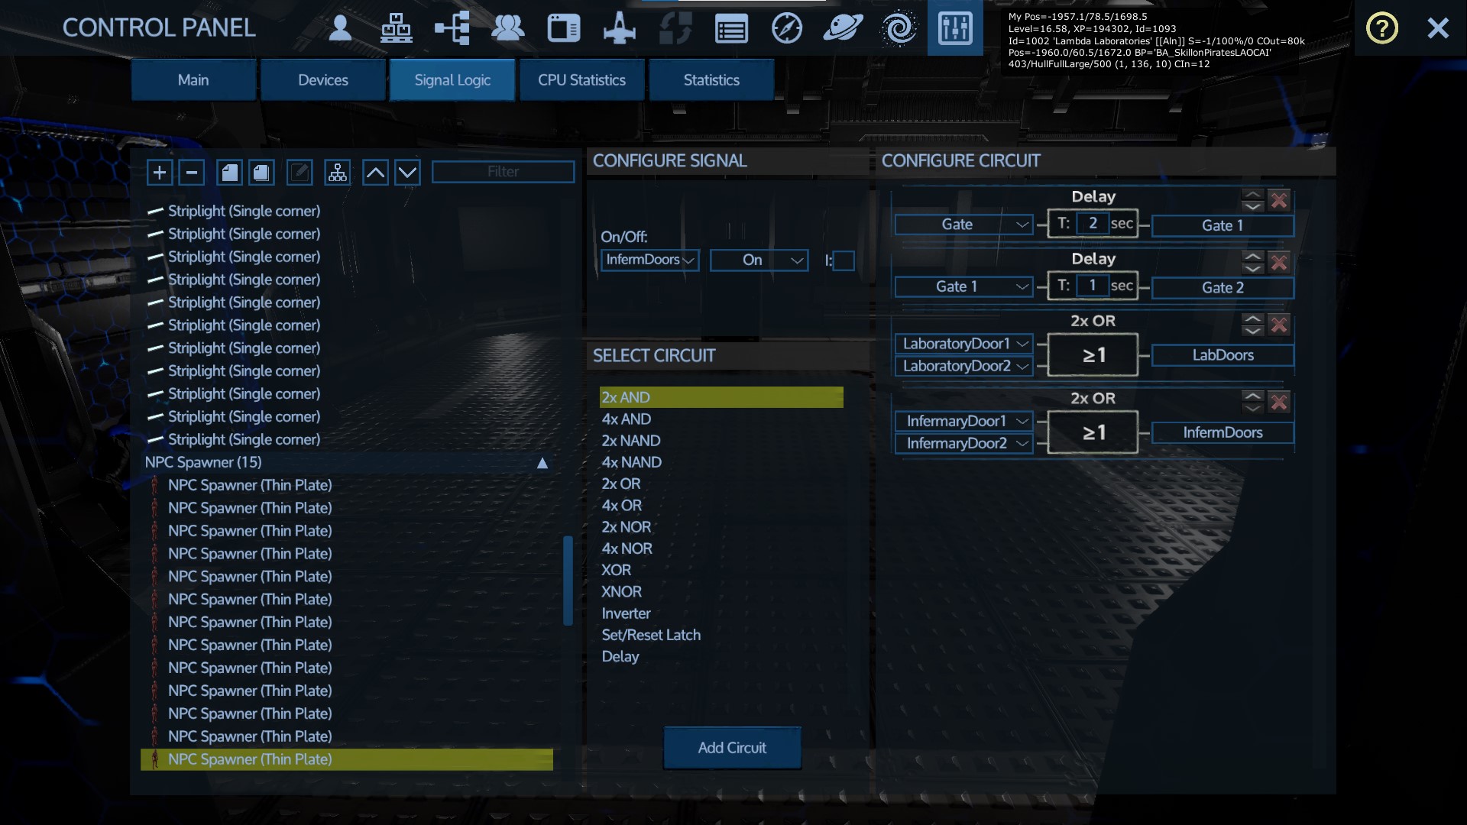Click the hierarchy grouping icon in list toolbar

pos(337,173)
